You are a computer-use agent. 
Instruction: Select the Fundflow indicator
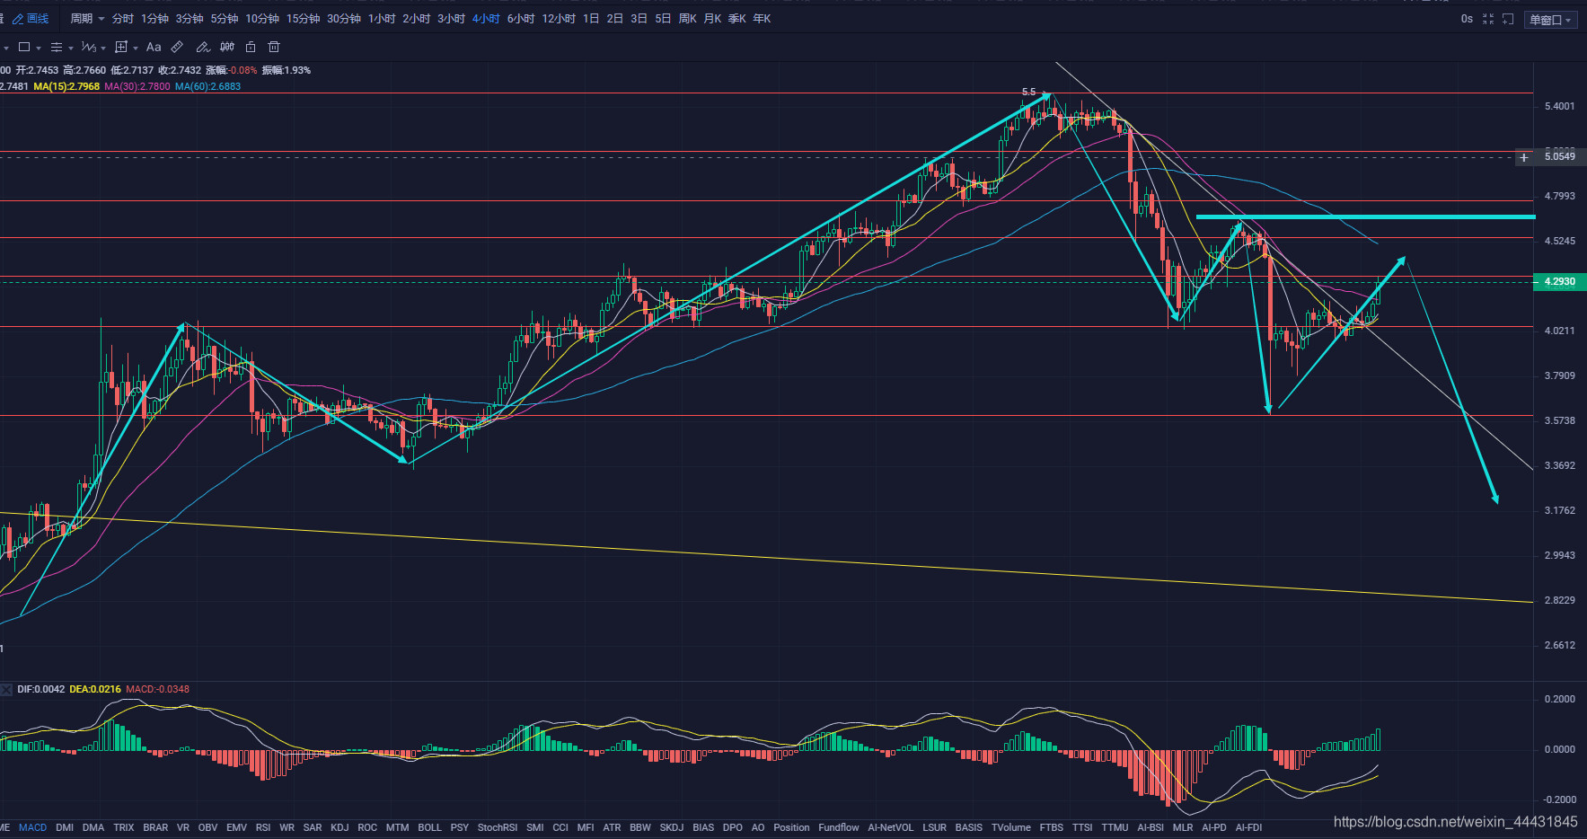(x=839, y=827)
